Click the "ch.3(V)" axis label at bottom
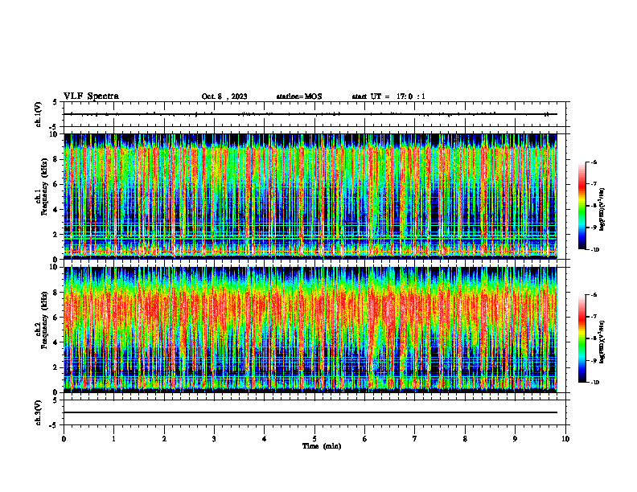The image size is (637, 492). tap(38, 412)
